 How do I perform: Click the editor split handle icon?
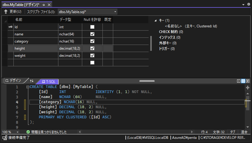[248, 87]
